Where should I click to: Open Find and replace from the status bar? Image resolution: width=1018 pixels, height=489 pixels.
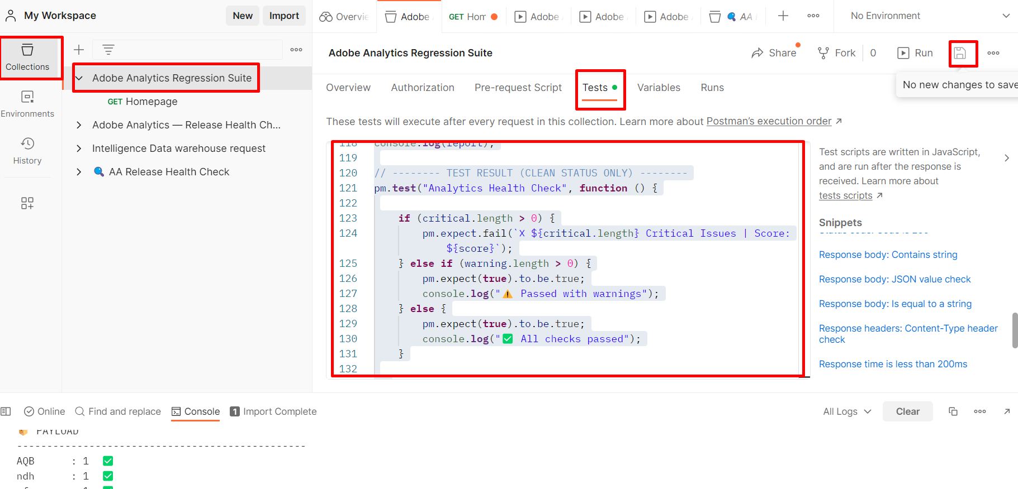(118, 411)
